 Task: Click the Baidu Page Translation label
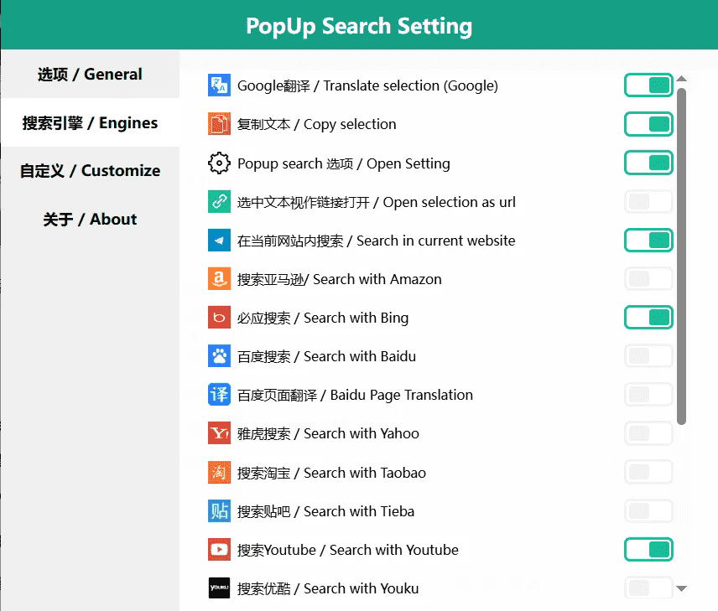[x=355, y=395]
